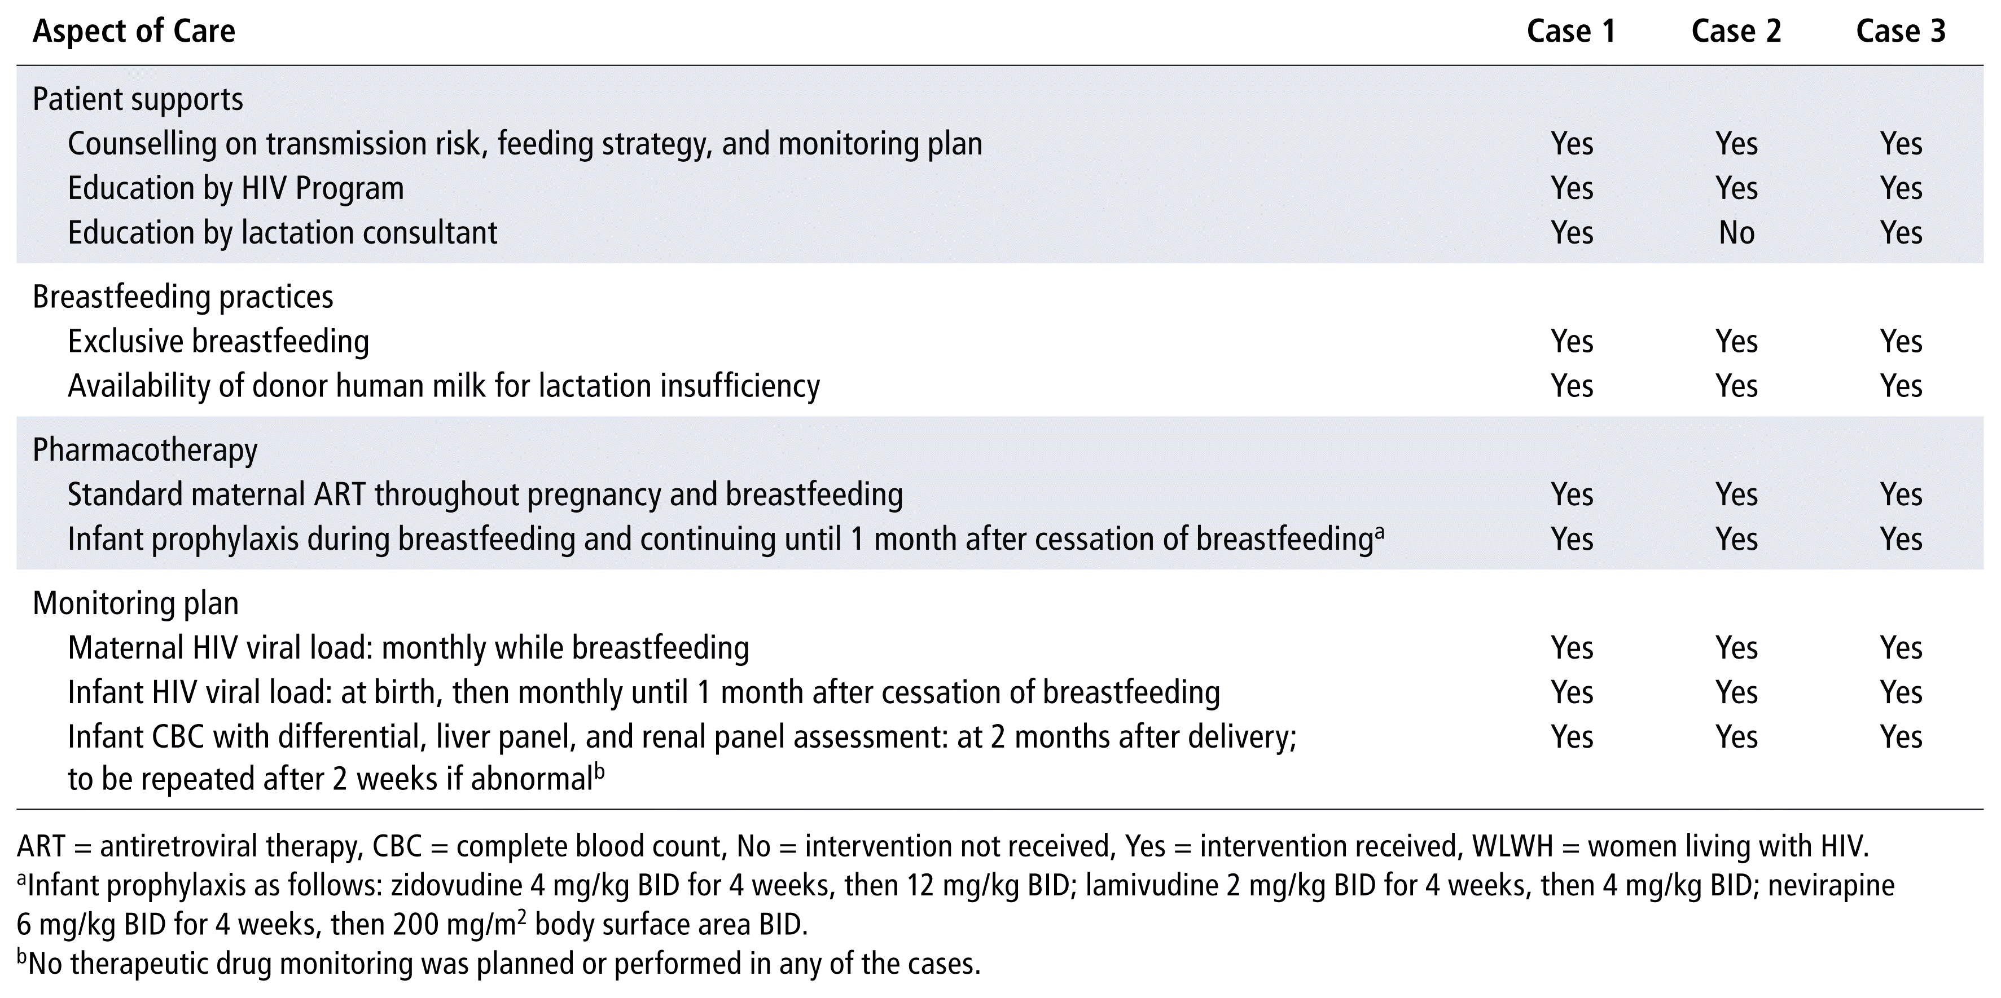Select the 'Infant HIV viral load' row label

click(x=643, y=692)
